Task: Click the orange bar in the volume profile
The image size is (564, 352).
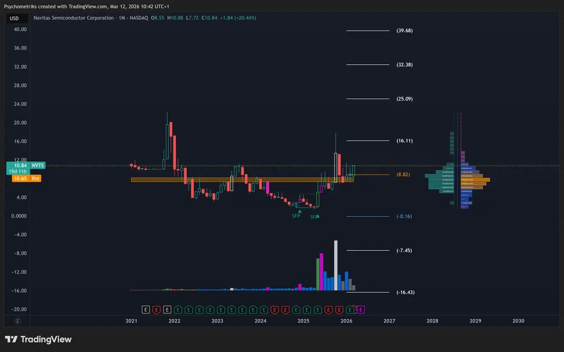Action: [475, 180]
